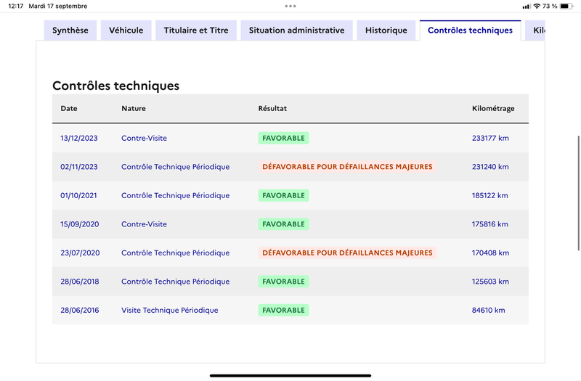
Task: Click DÉFAVORABLE badge in 02/11/2023 row
Action: coord(347,167)
